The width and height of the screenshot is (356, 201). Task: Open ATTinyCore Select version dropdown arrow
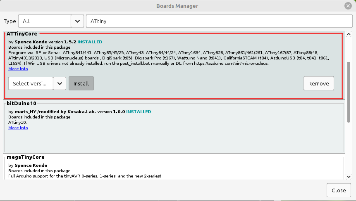(x=60, y=83)
